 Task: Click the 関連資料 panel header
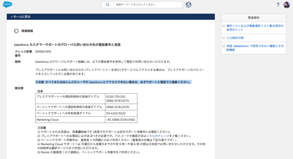254,18
